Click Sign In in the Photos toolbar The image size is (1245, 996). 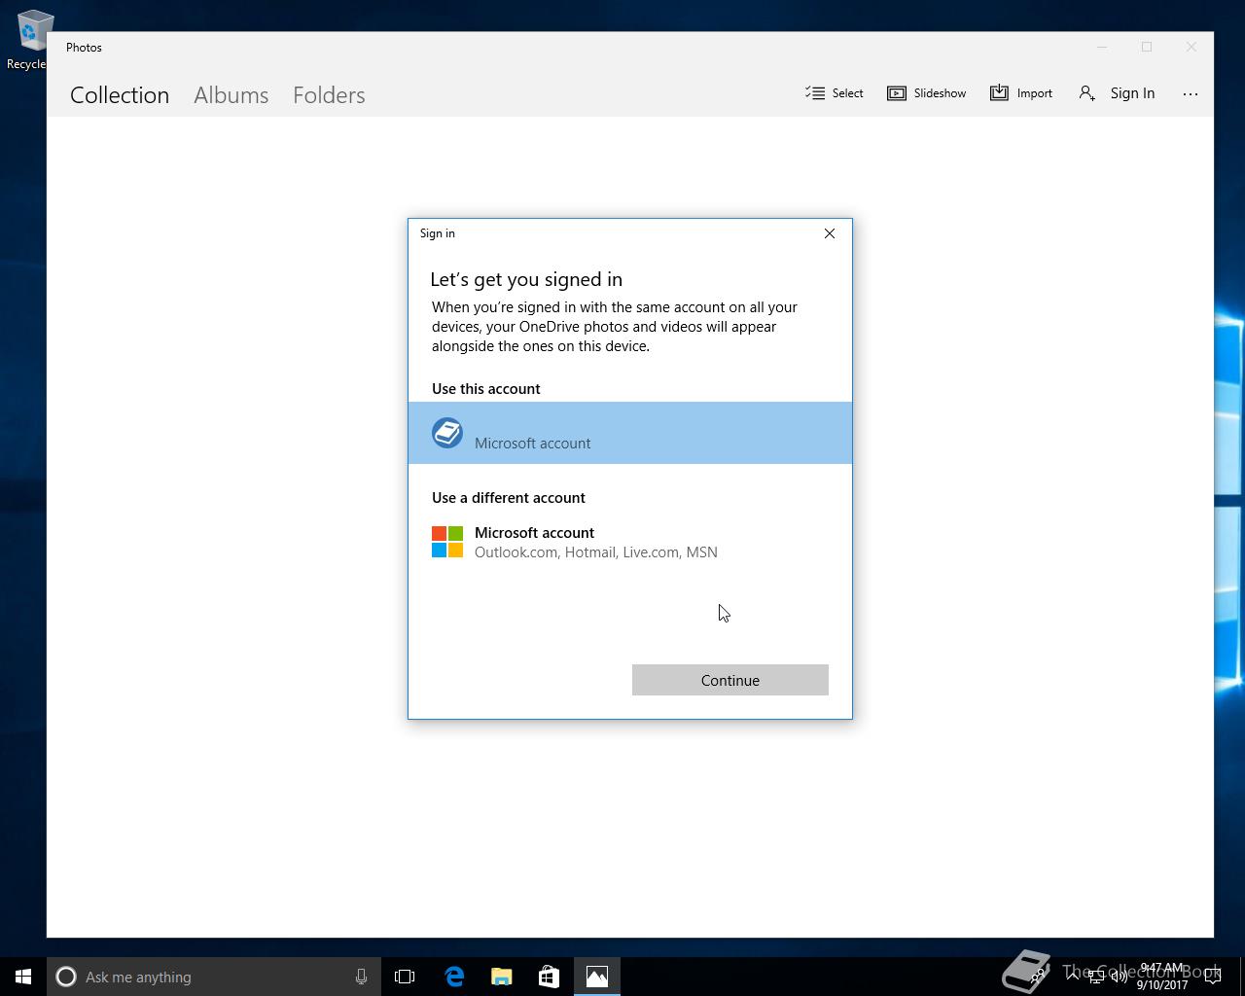[x=1117, y=93]
